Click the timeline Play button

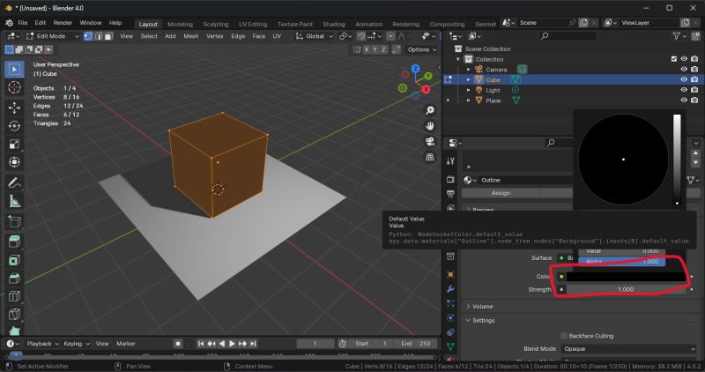pyautogui.click(x=232, y=344)
